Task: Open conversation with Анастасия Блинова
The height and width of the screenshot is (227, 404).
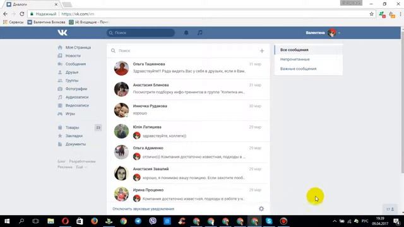Action: 188,89
